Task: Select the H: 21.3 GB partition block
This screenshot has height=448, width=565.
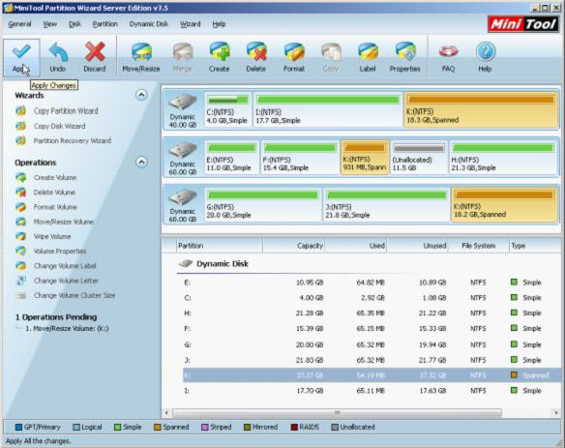Action: (503, 158)
